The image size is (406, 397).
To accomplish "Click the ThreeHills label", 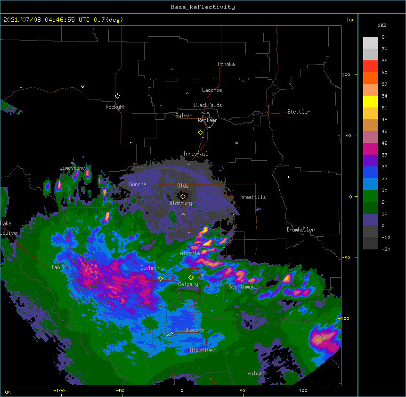I will pos(252,197).
